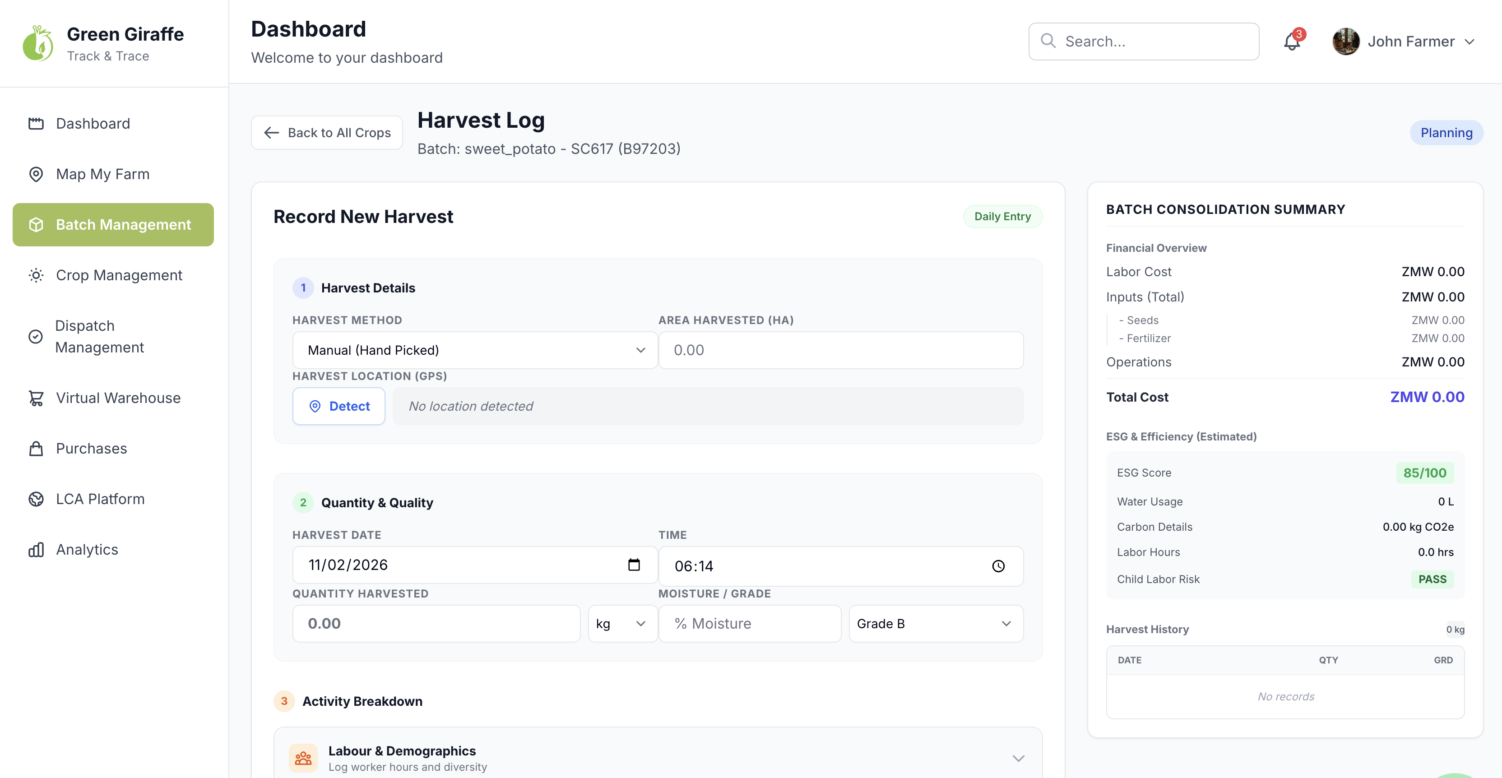Click the Analytics bar chart icon
The height and width of the screenshot is (778, 1502).
[x=36, y=549]
